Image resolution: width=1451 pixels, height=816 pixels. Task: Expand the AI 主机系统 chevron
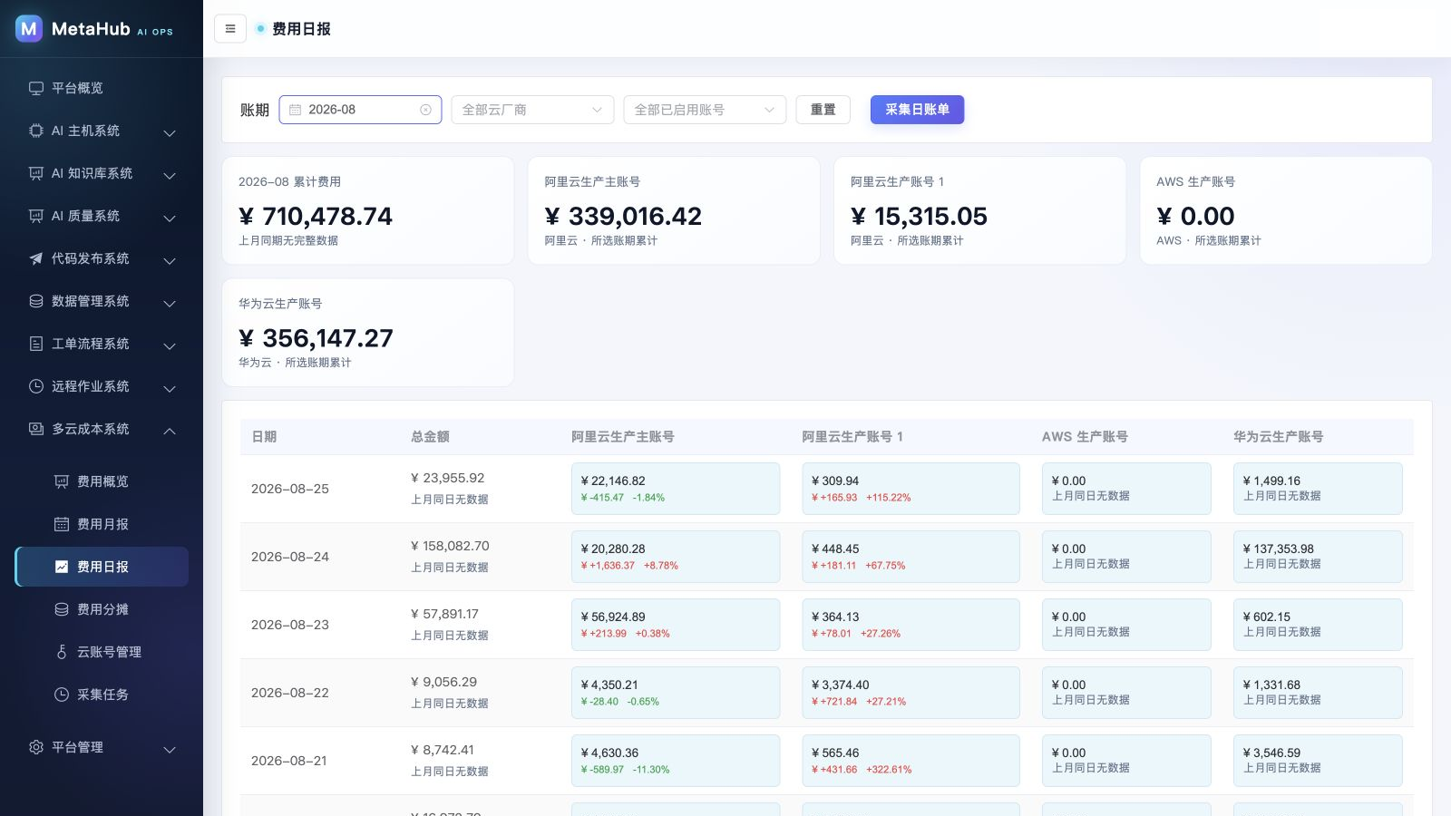pos(170,132)
